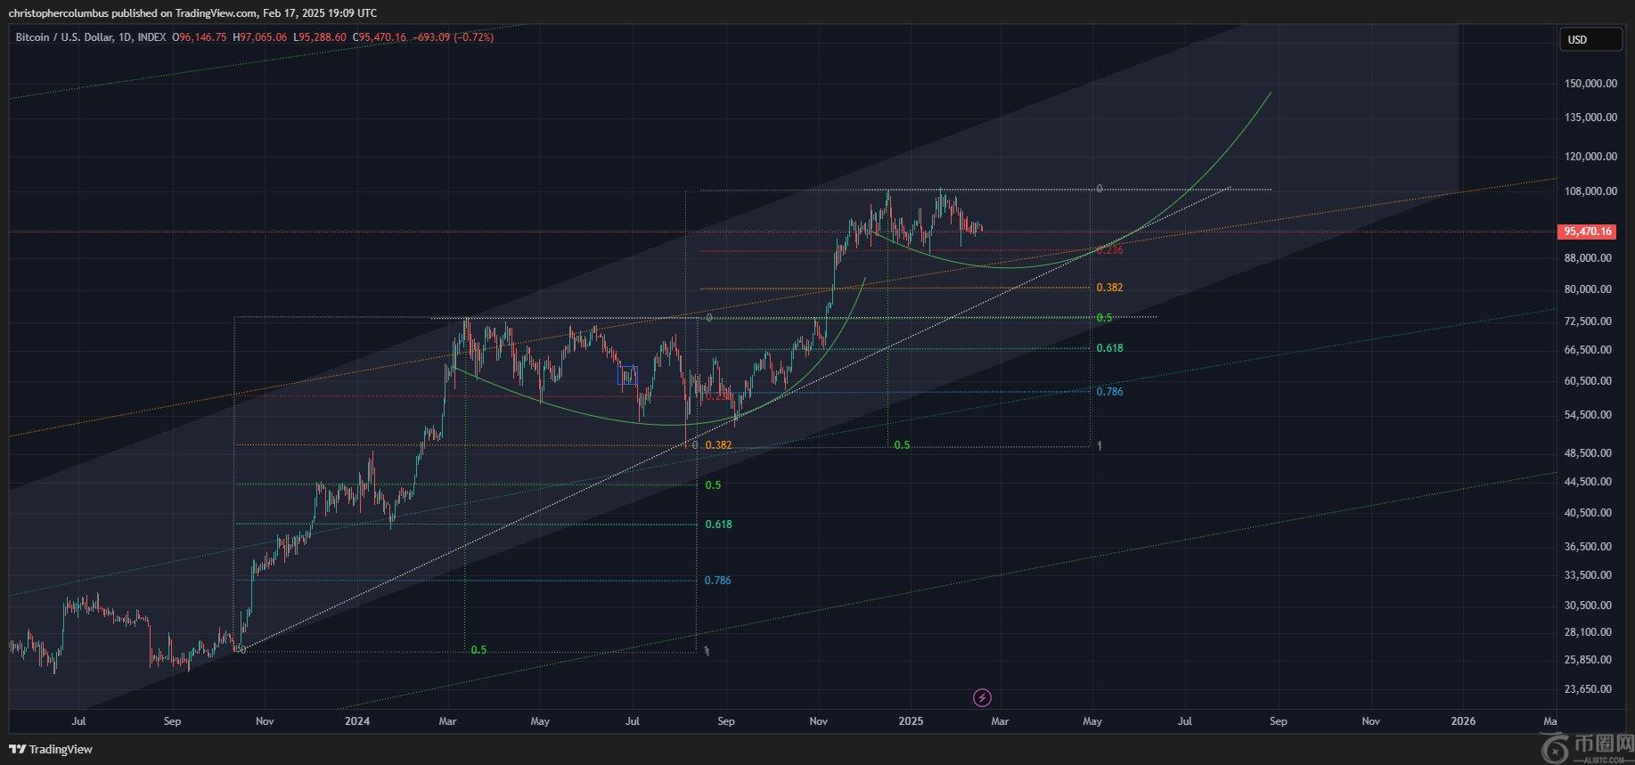
Task: Select the small blue rectangle marker on chart
Action: (x=627, y=376)
